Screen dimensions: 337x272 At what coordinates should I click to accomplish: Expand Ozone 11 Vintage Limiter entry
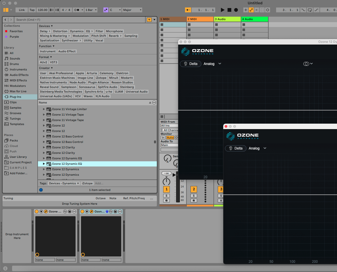(44, 109)
